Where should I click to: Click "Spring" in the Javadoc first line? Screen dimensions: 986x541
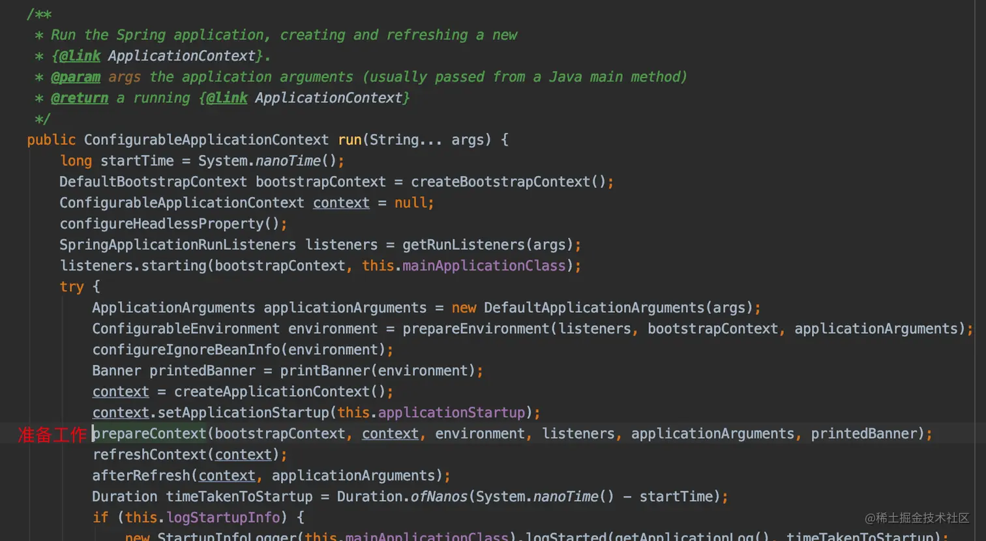141,35
